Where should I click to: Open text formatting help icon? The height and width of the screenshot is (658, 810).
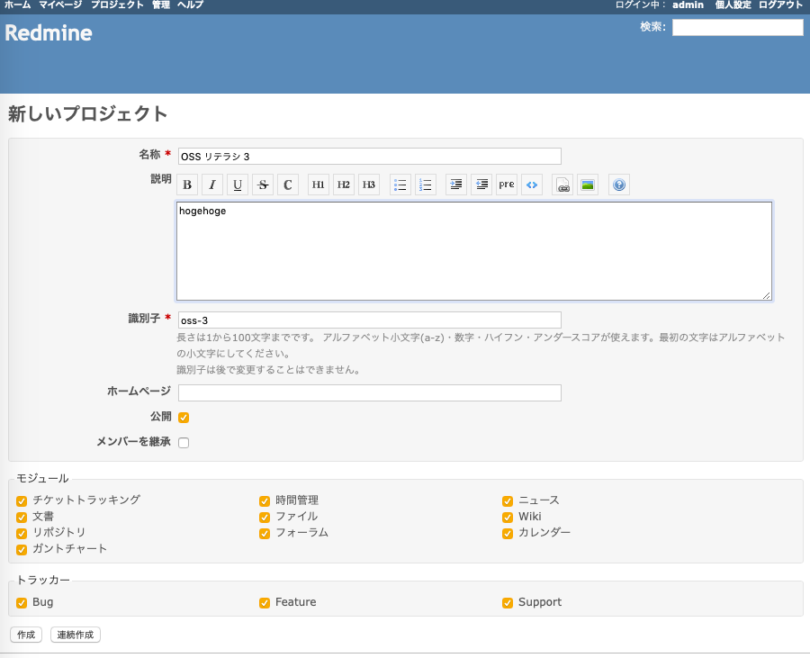[618, 185]
